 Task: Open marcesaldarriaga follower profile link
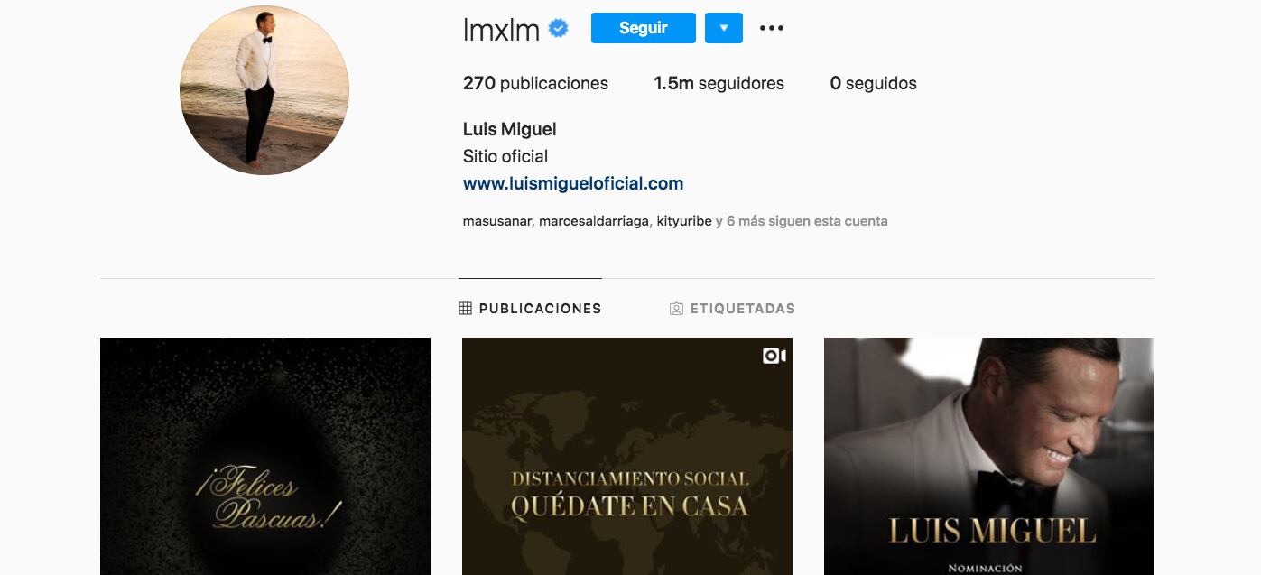pyautogui.click(x=594, y=221)
